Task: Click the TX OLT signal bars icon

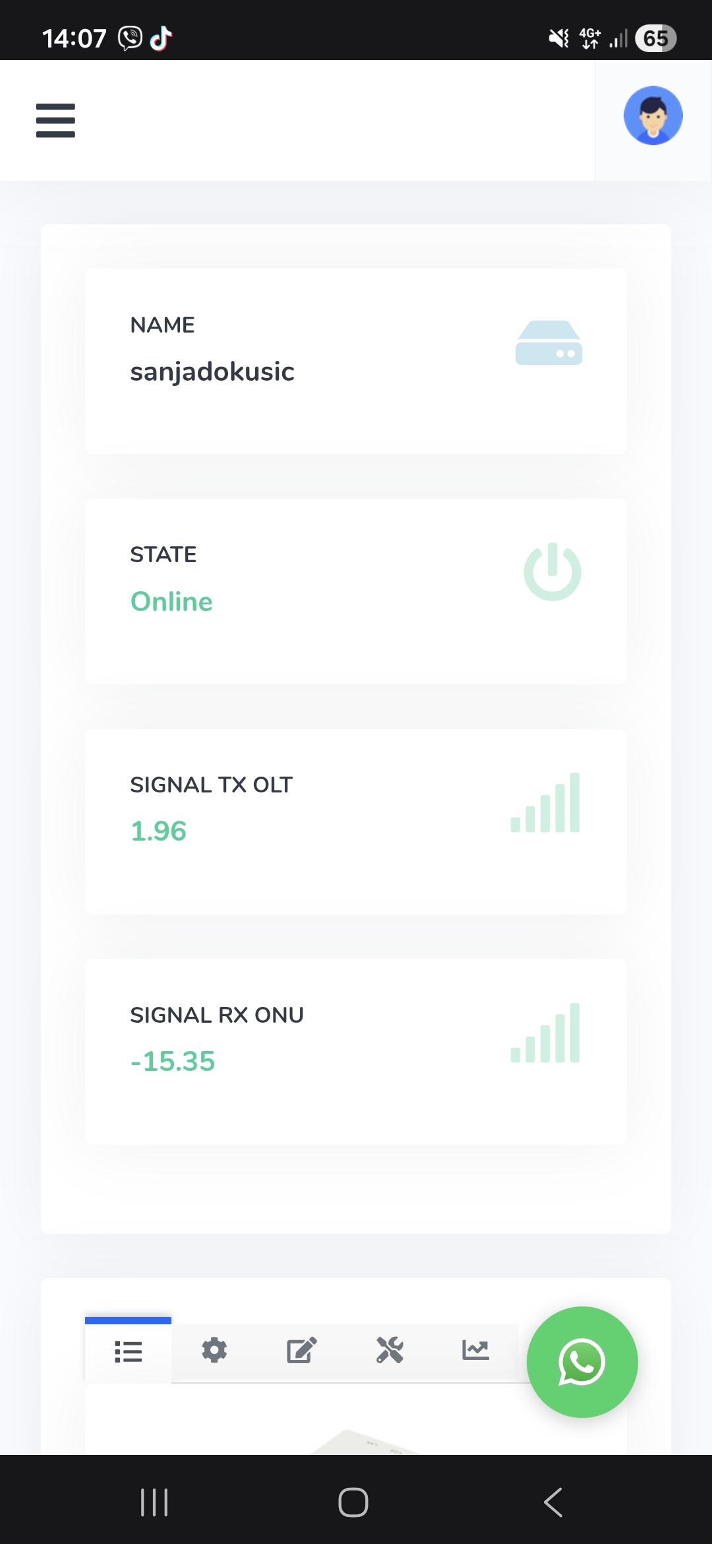Action: pyautogui.click(x=545, y=803)
